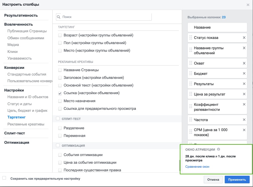Check Пол (настройки группы объявлений)

pos(60,43)
